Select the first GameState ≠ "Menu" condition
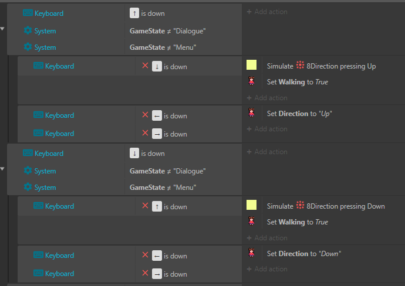 [163, 47]
